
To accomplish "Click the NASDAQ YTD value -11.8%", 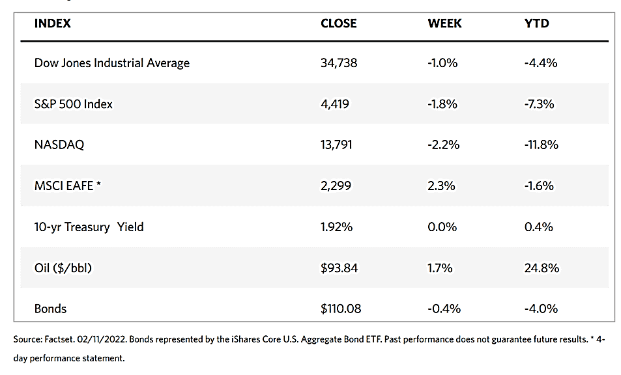I will pyautogui.click(x=541, y=145).
